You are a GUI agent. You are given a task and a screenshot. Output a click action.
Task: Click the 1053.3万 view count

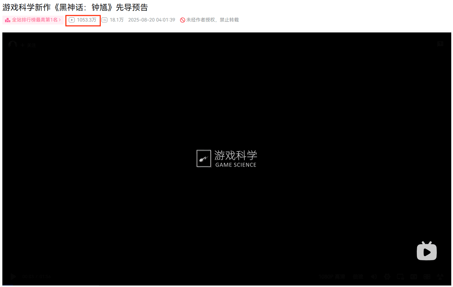[87, 20]
